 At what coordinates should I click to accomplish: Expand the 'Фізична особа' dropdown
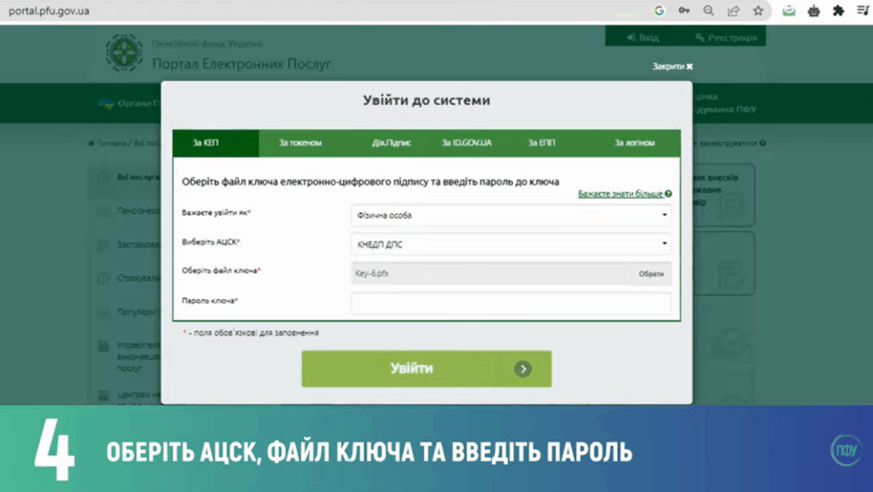pos(511,216)
